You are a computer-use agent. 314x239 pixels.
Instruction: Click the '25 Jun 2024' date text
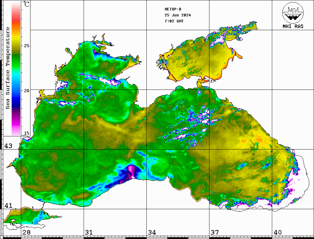pos(178,15)
